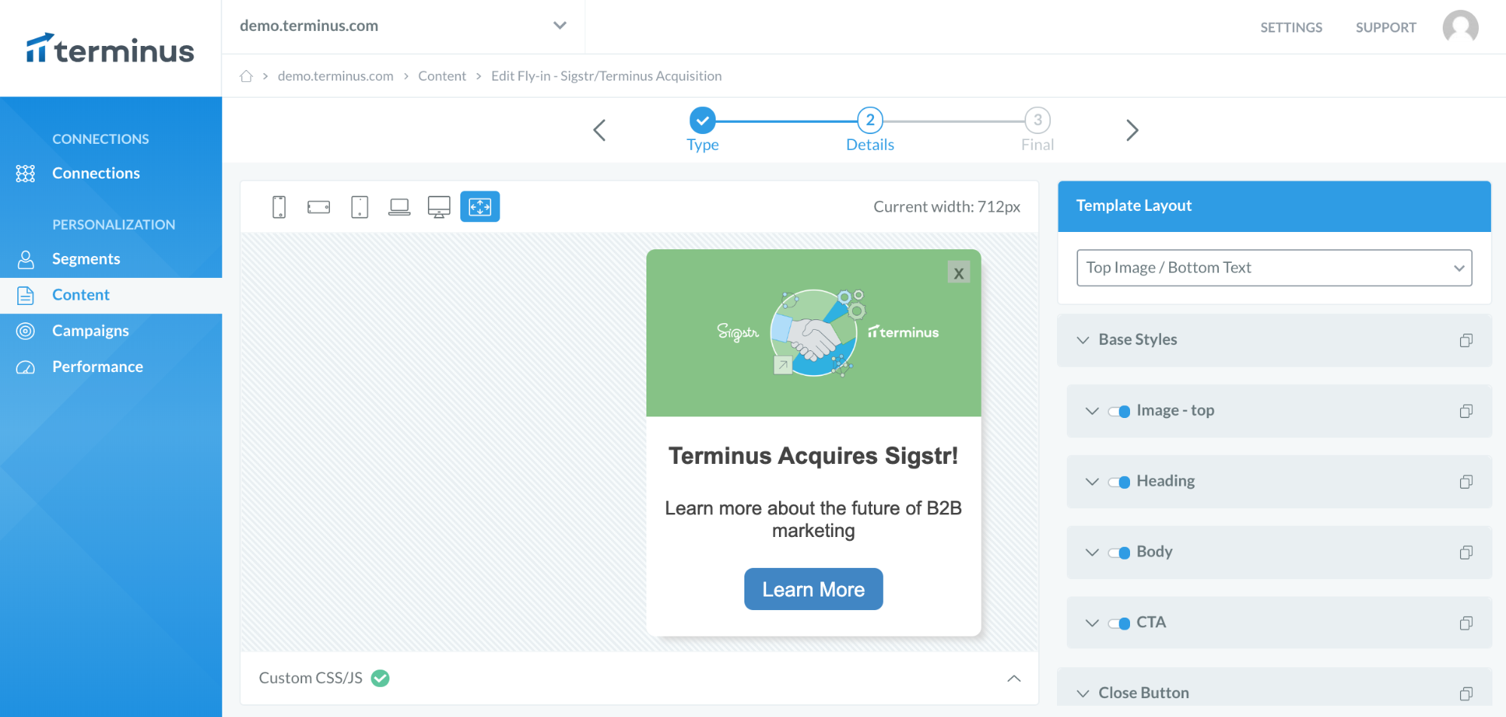Expand the Image - top section
This screenshot has height=717, width=1506.
[1092, 411]
